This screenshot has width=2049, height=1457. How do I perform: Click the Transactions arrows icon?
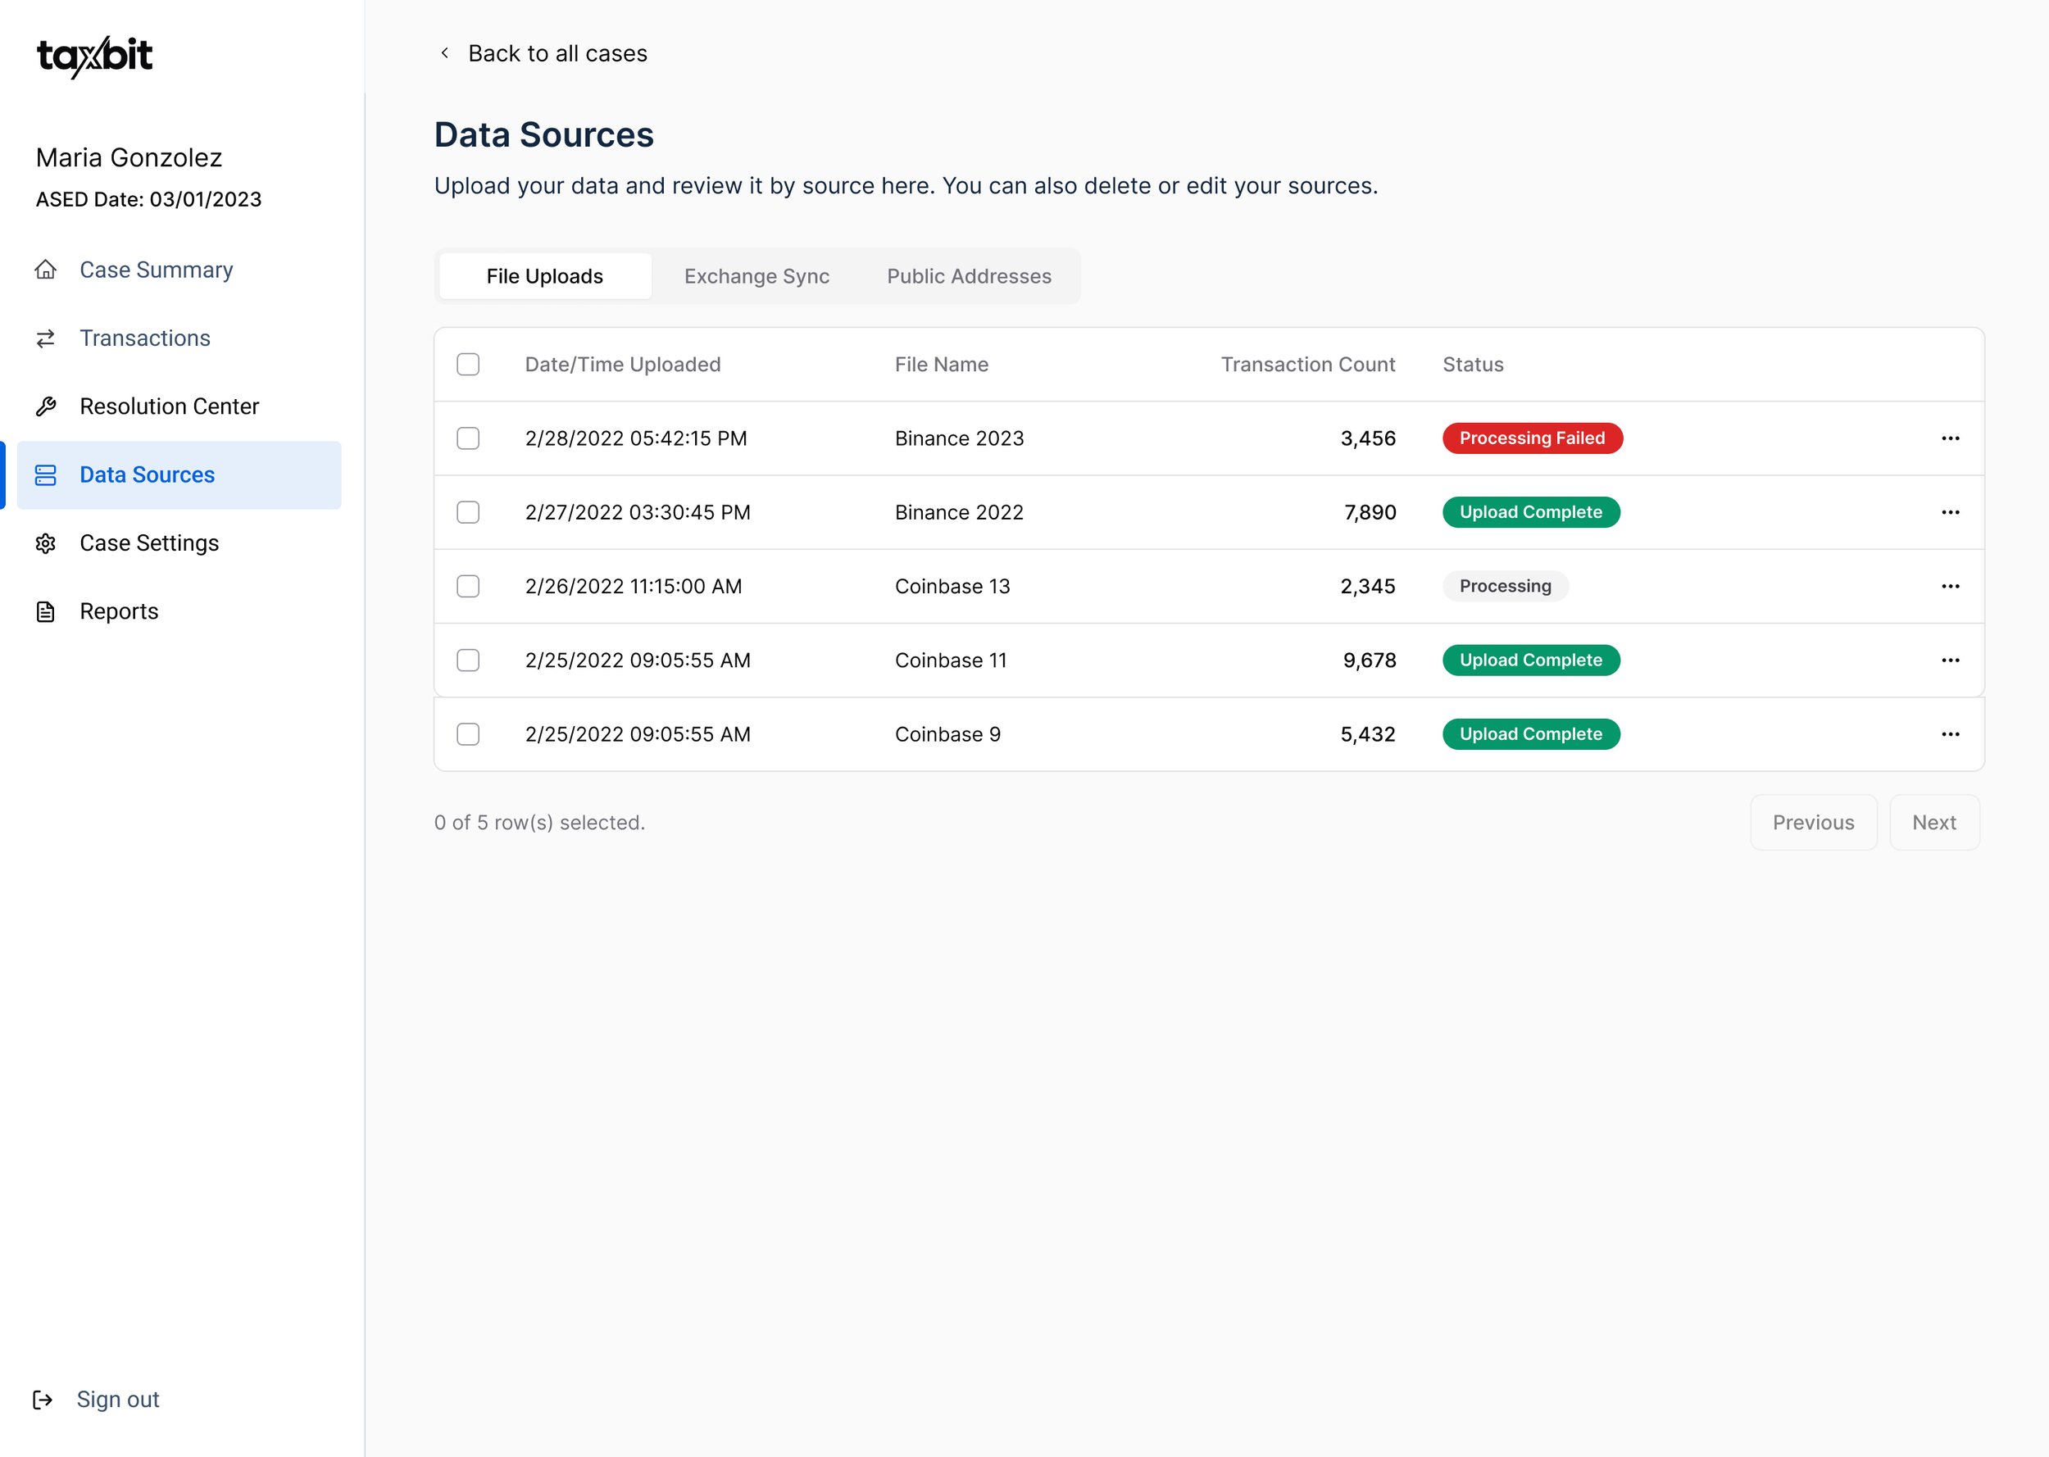click(46, 338)
